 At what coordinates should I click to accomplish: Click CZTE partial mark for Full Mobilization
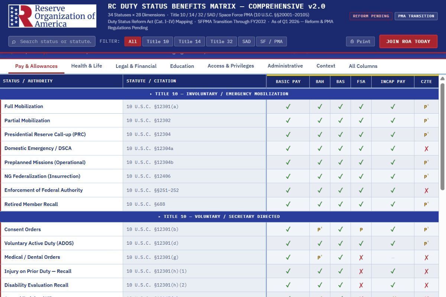pyautogui.click(x=426, y=107)
